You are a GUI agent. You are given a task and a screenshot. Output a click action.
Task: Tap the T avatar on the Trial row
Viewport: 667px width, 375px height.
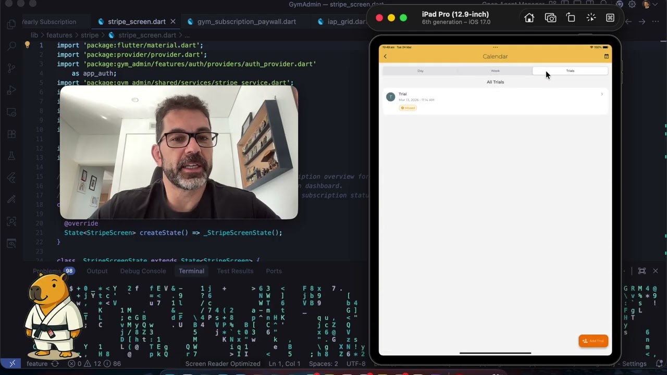point(390,97)
